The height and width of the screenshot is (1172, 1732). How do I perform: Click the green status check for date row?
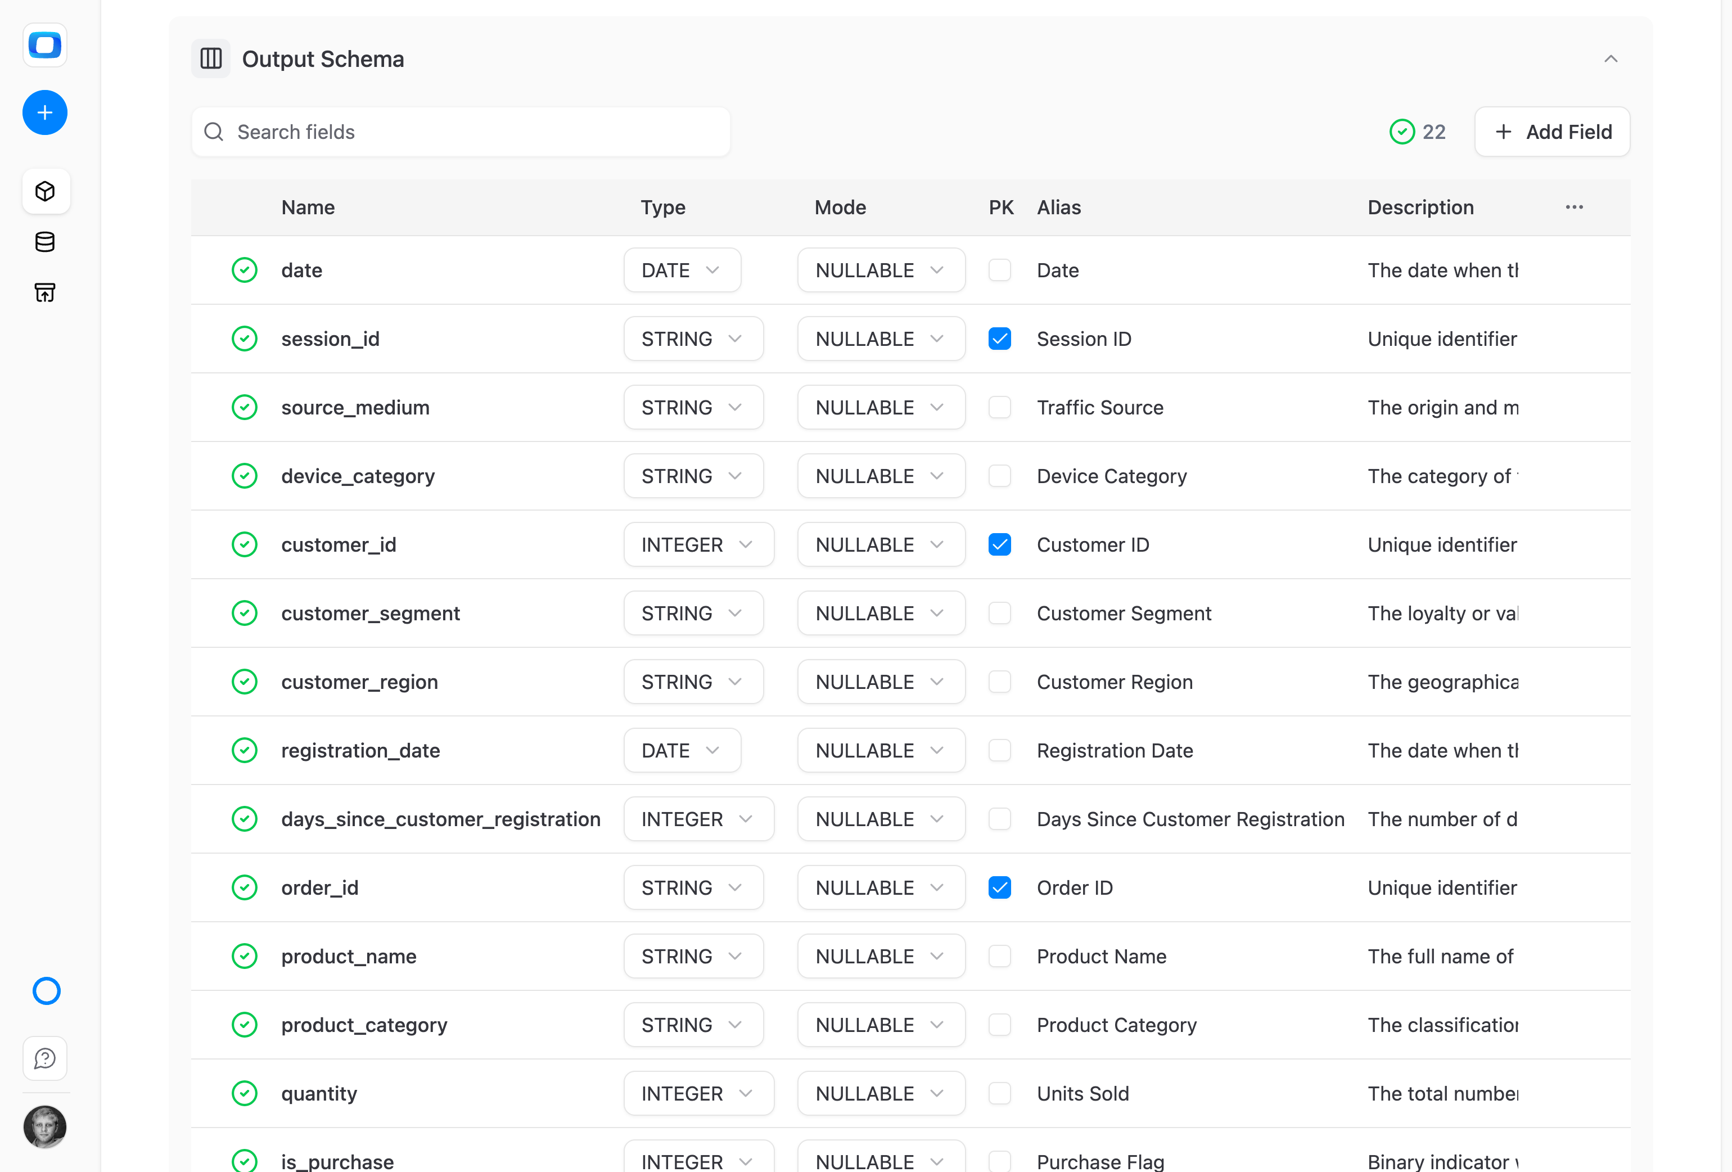(245, 270)
